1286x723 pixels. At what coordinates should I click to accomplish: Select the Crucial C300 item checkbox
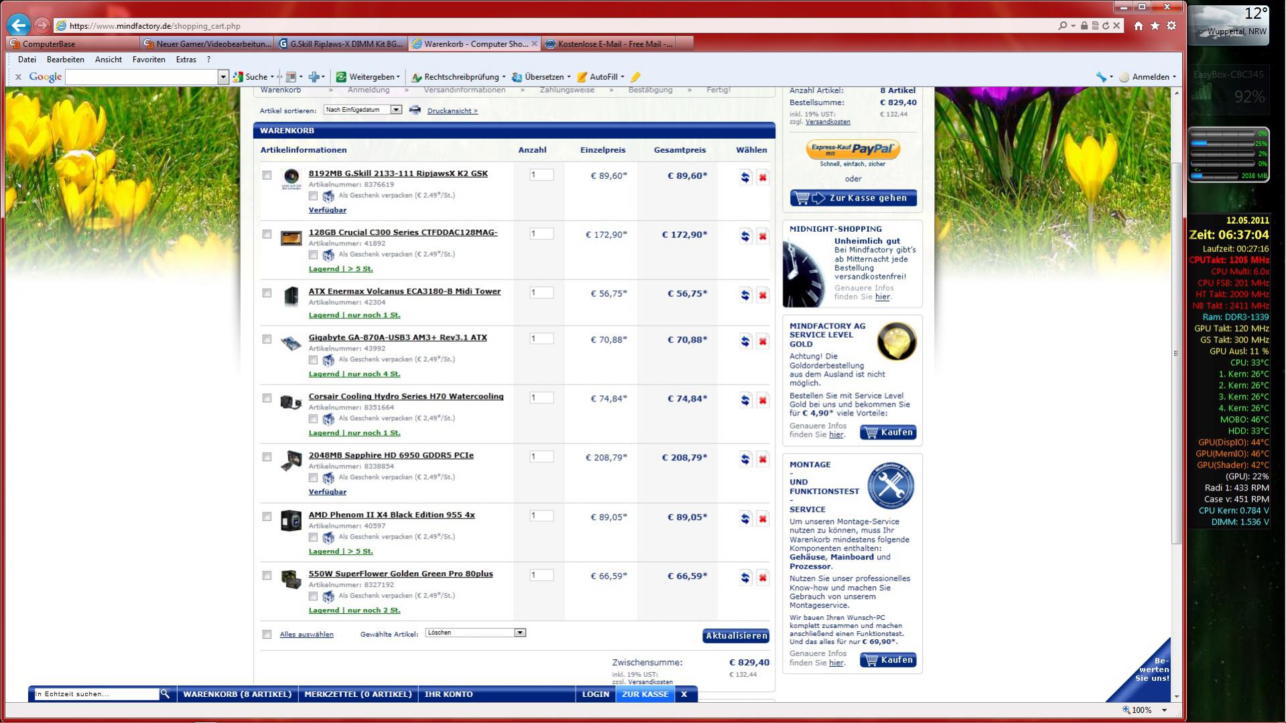[x=267, y=234]
